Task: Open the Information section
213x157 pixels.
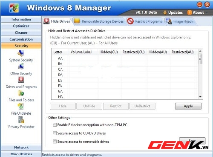Action: (x=21, y=19)
